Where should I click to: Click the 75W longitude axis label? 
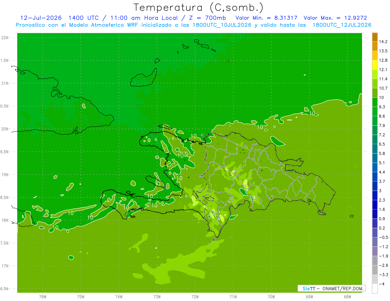click(x=81, y=296)
